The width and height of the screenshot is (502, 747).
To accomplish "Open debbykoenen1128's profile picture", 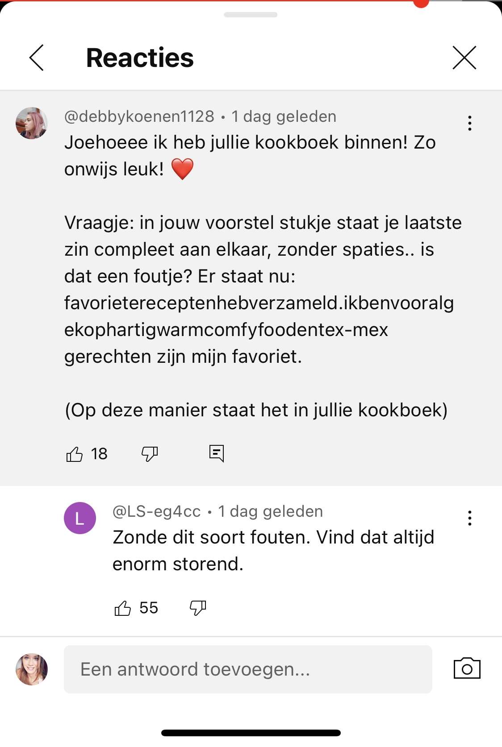I will coord(32,123).
